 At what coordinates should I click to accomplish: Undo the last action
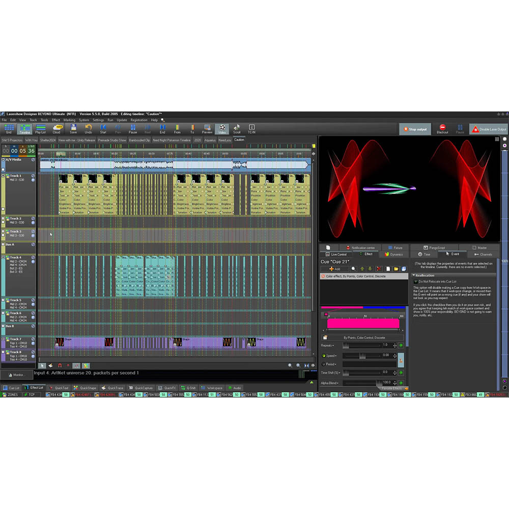pyautogui.click(x=88, y=129)
